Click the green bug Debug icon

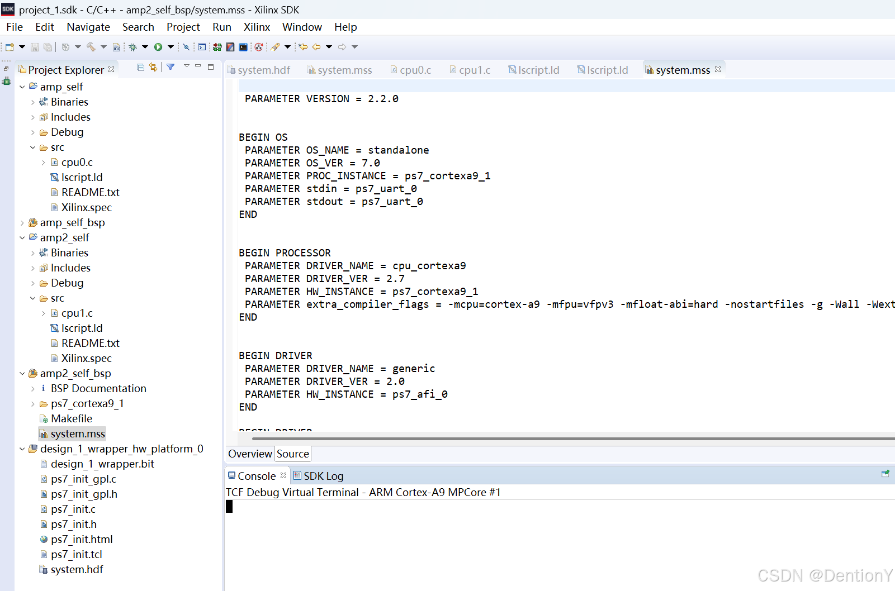[133, 47]
